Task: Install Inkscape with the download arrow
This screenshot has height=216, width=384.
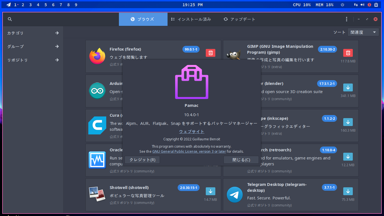Action: [348, 122]
